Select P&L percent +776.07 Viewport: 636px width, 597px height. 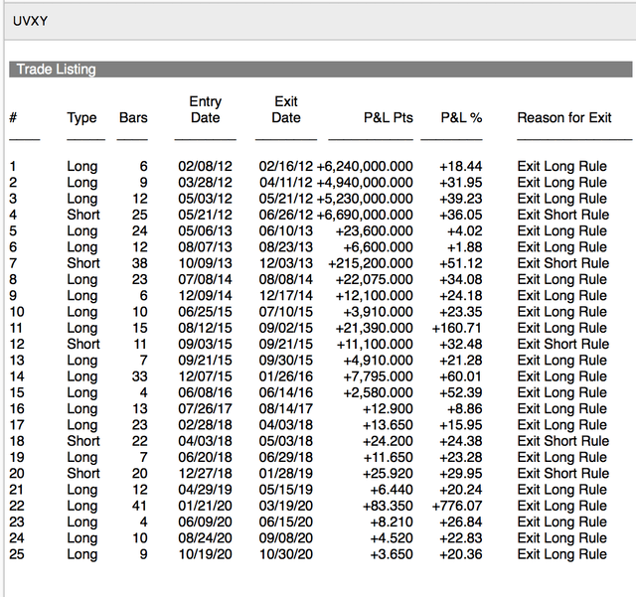click(457, 506)
